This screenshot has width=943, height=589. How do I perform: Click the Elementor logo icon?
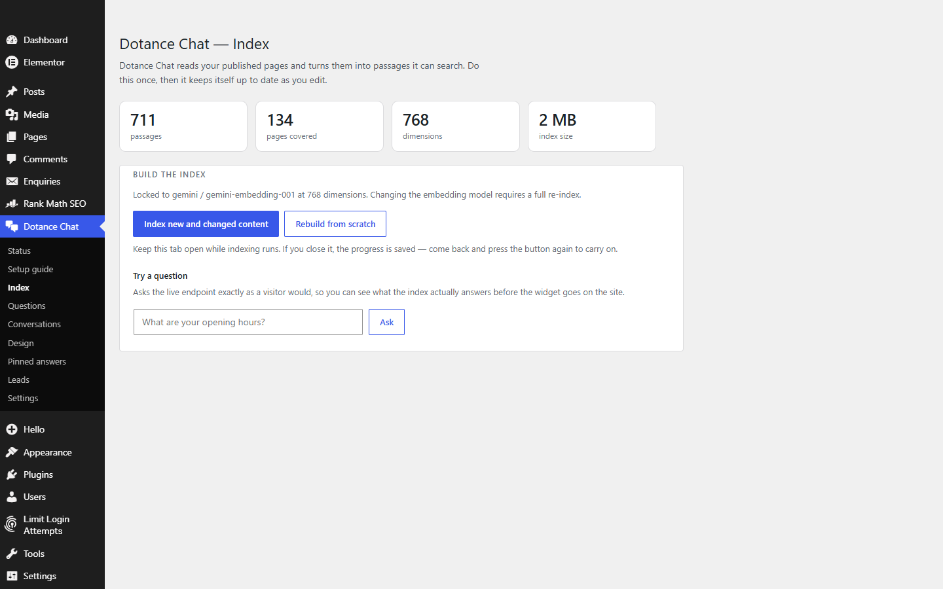pyautogui.click(x=12, y=62)
